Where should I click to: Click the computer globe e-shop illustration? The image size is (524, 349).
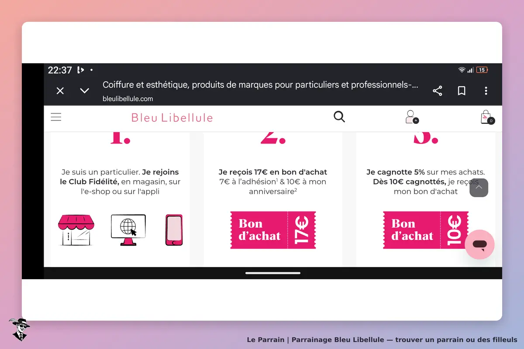click(x=128, y=230)
